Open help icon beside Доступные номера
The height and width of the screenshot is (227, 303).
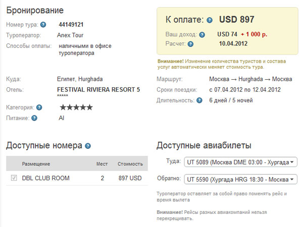click(x=88, y=146)
